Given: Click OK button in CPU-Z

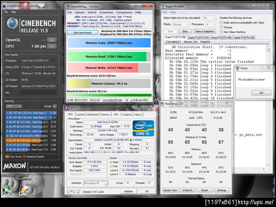Looking at the screenshot, I should point(147,191).
